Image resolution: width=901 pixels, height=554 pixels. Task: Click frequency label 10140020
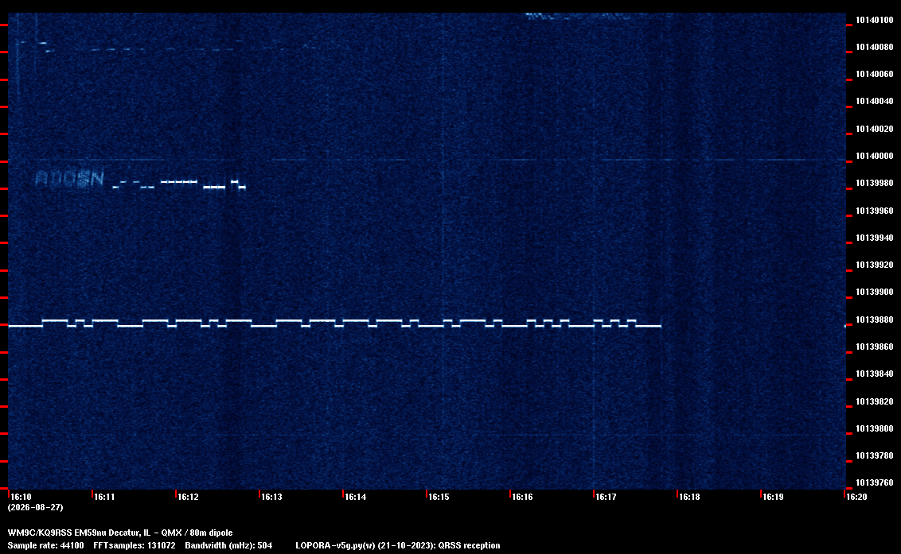[x=875, y=130]
